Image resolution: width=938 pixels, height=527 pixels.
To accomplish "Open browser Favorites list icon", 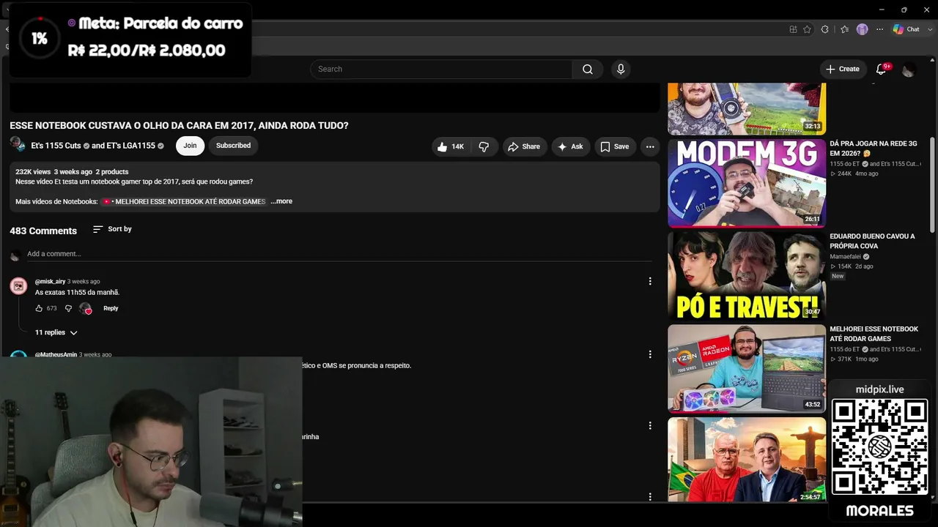I will click(x=845, y=29).
